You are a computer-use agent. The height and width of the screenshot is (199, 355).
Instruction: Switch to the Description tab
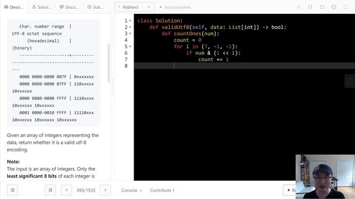point(14,7)
